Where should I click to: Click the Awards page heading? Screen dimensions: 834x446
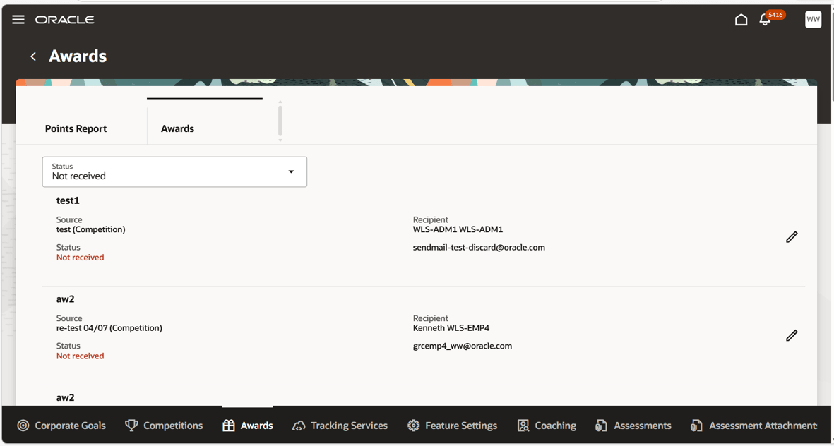pyautogui.click(x=78, y=56)
